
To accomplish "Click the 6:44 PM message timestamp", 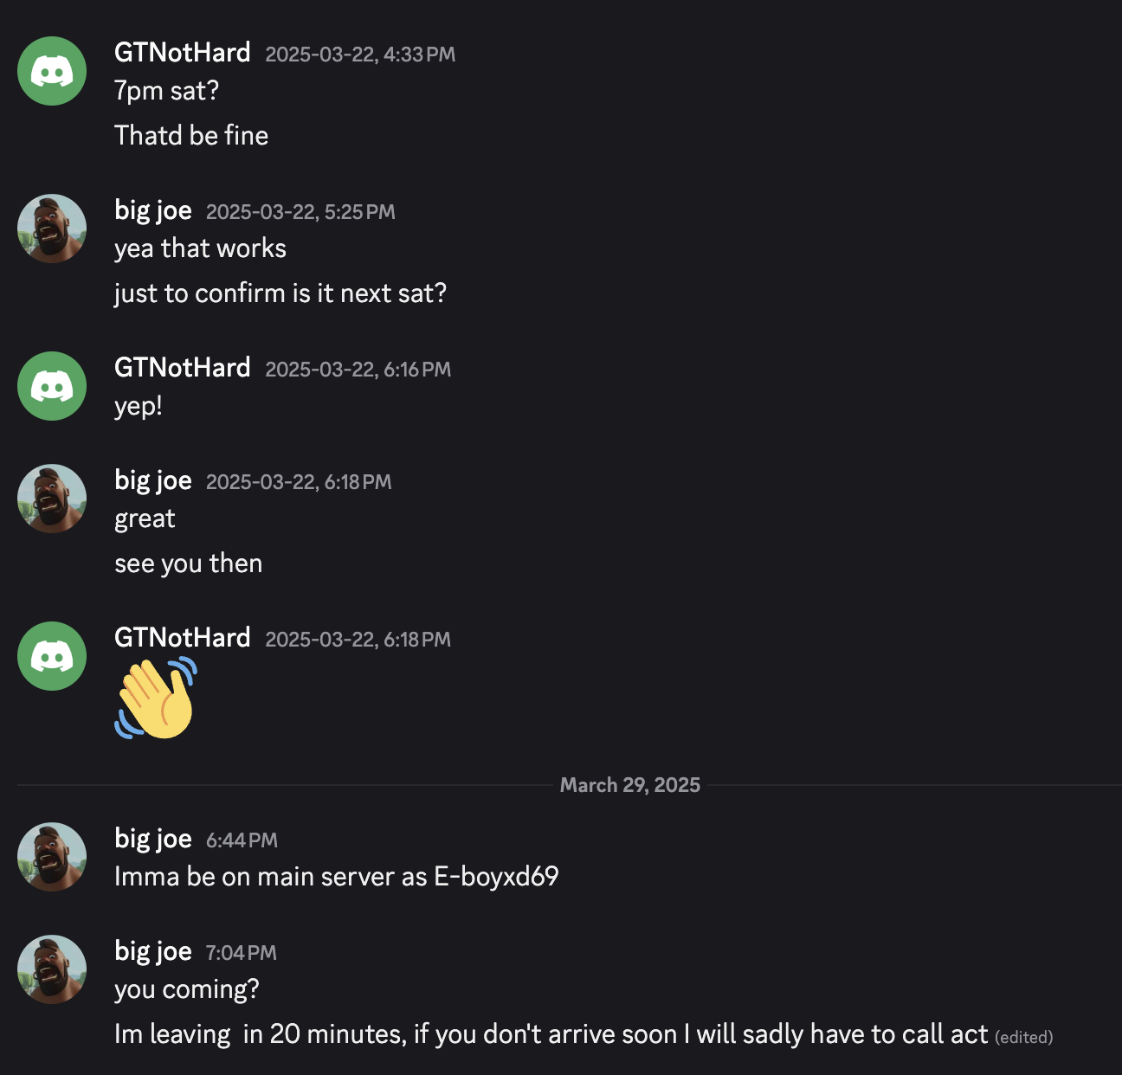I will click(x=242, y=840).
